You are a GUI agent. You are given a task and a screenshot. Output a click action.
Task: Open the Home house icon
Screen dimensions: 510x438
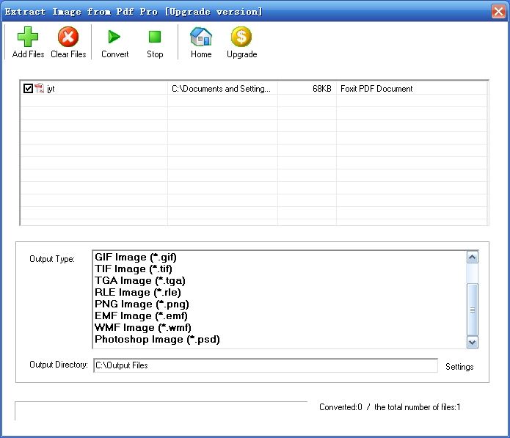201,37
